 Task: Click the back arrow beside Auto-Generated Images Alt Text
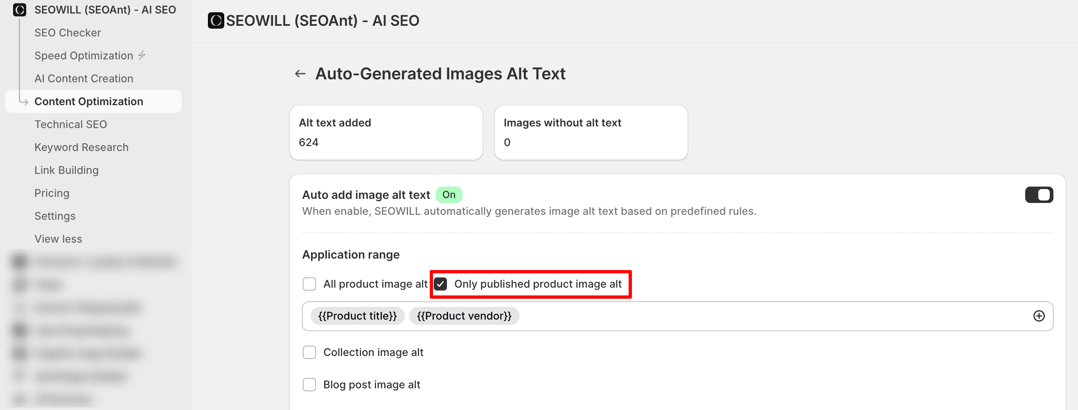pyautogui.click(x=300, y=74)
